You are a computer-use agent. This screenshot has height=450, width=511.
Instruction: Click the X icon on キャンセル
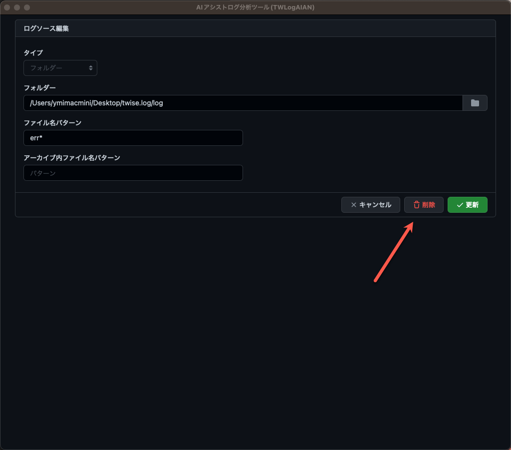[353, 205]
